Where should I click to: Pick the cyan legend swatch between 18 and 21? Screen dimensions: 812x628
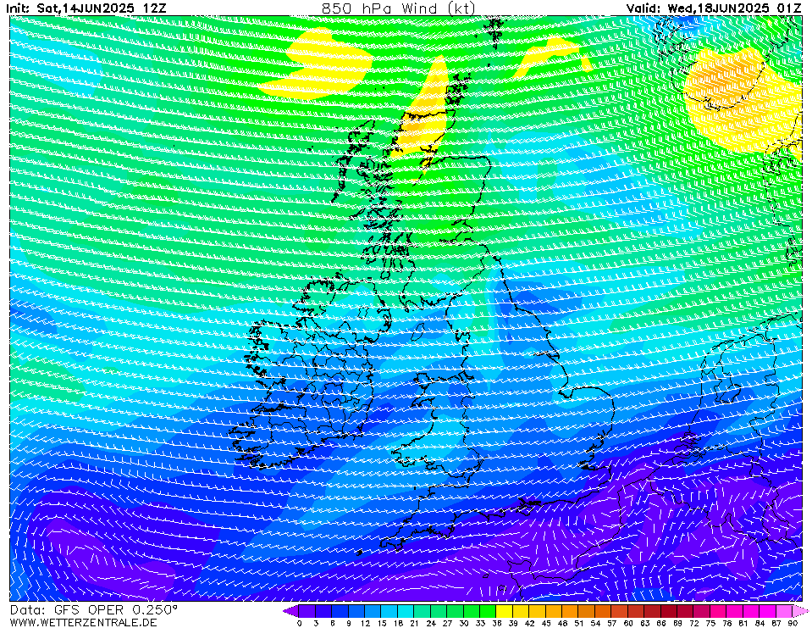coord(406,611)
